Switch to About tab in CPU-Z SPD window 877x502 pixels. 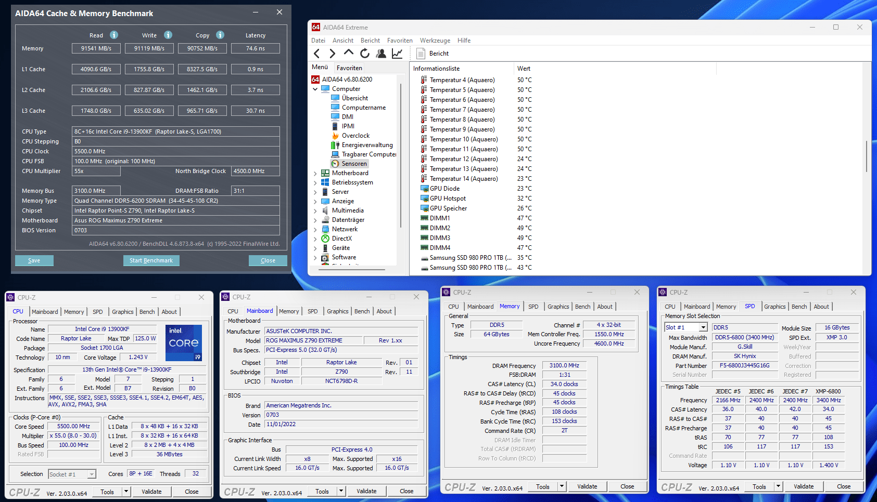click(821, 307)
